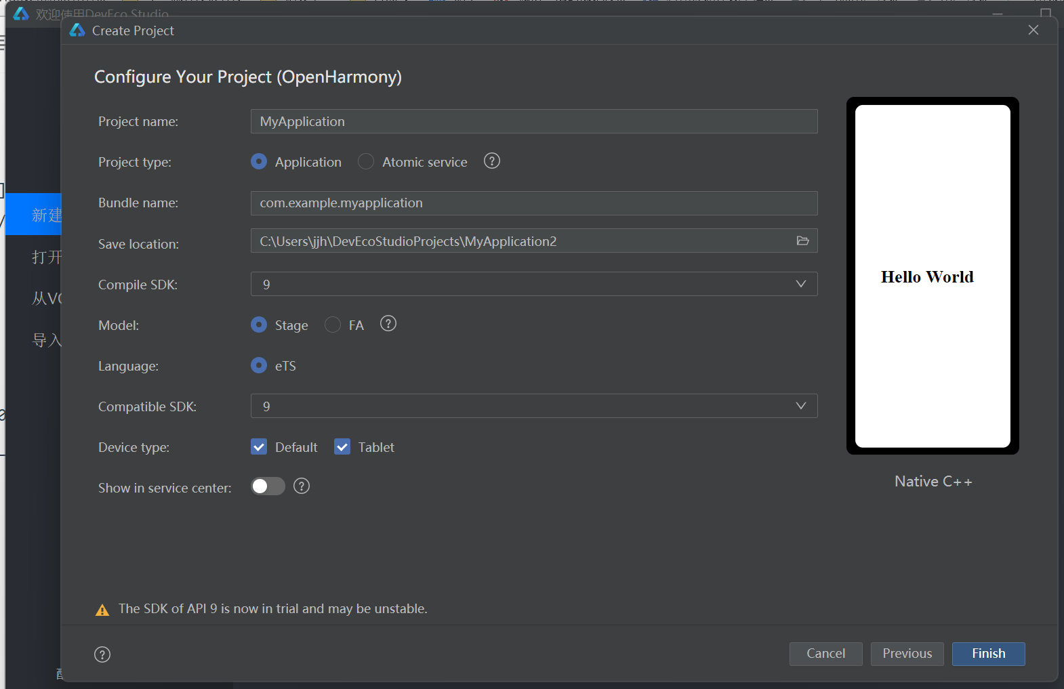Uncheck the Tablet device type checkbox

point(342,446)
